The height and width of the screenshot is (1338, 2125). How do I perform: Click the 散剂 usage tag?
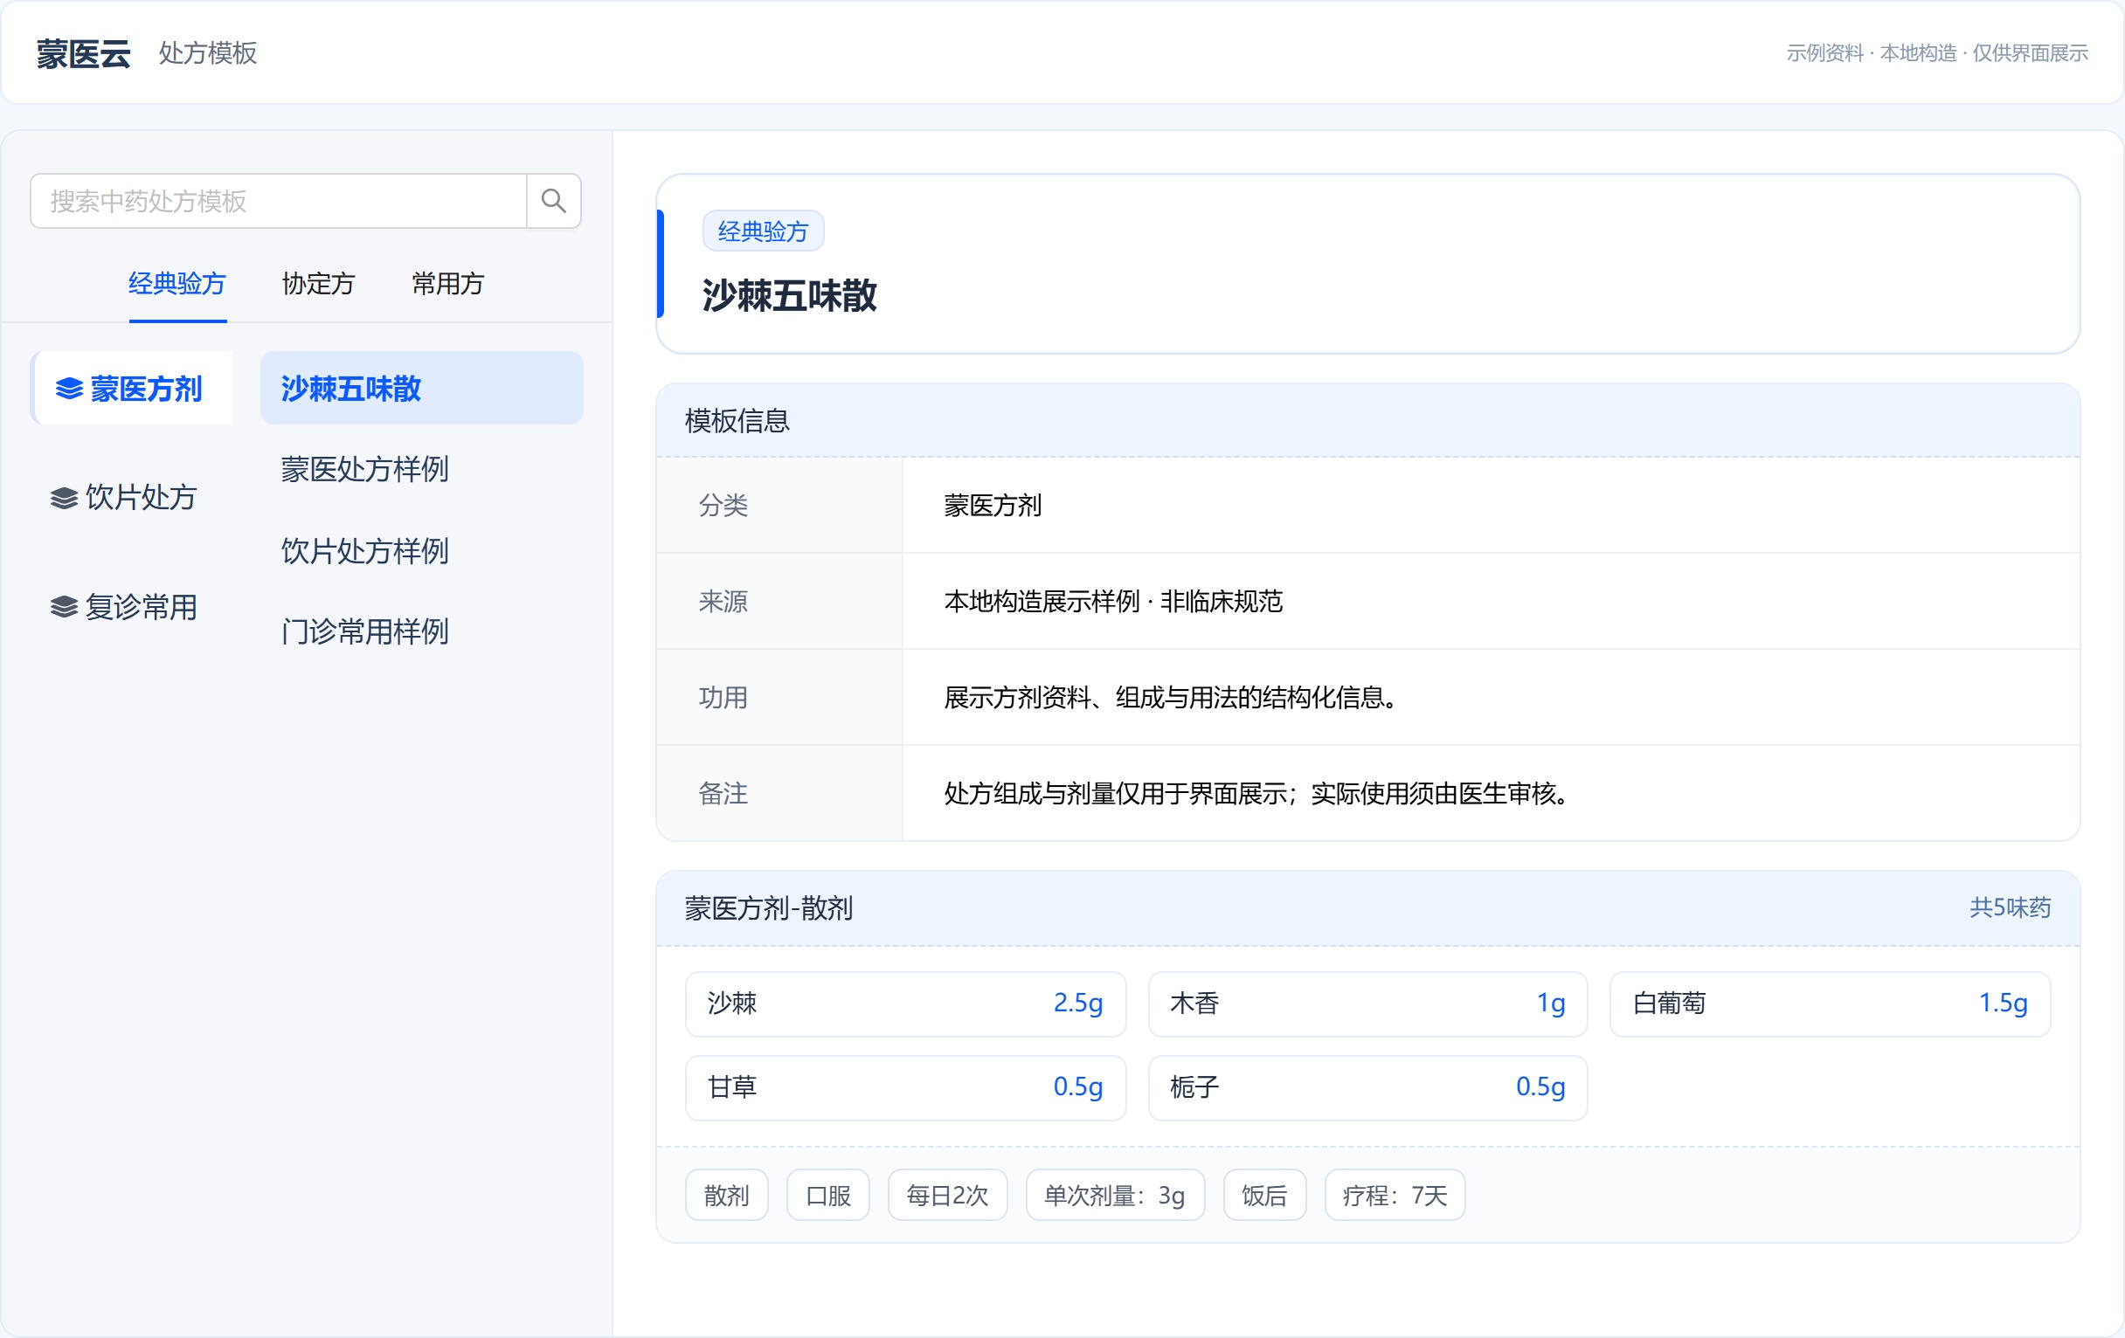[727, 1197]
